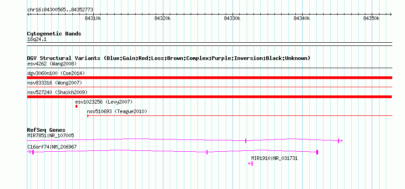Screen dimensions: 405x189
Task: Click the 84340k ruler tick label
Action: (x=302, y=18)
